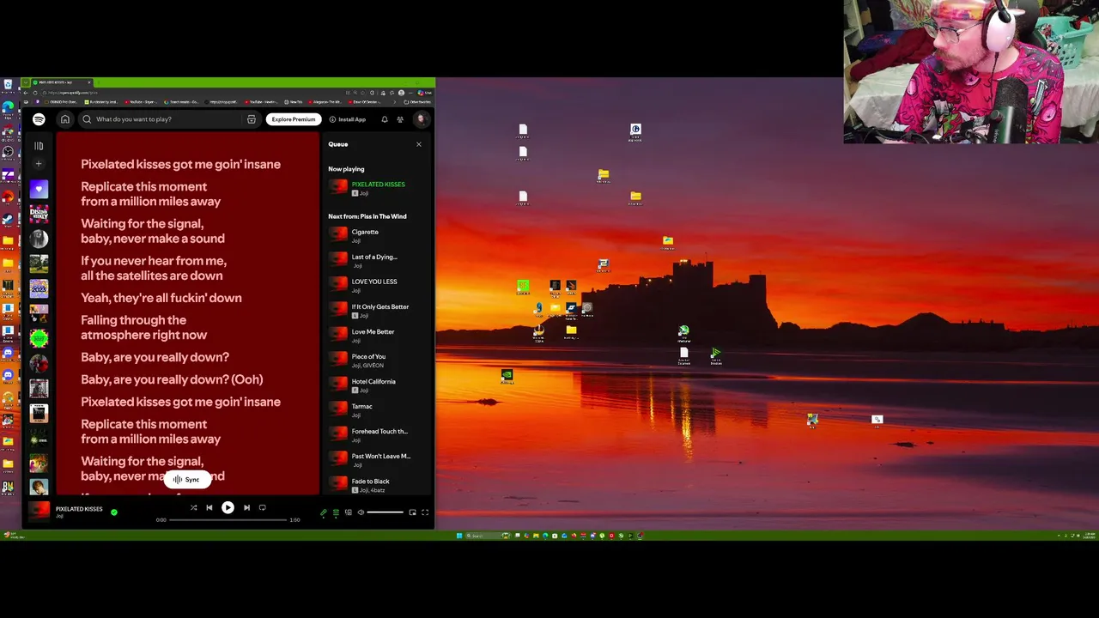The height and width of the screenshot is (618, 1099).
Task: Enter full screen with the expand icon
Action: coord(424,512)
